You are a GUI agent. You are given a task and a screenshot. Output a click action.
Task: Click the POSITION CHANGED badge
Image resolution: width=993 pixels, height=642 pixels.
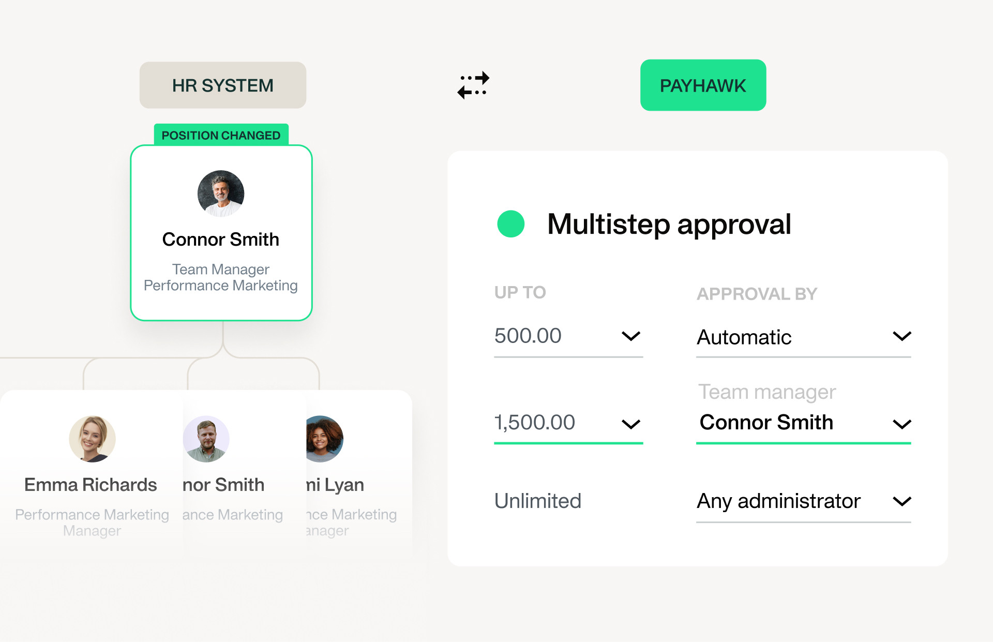click(x=221, y=135)
